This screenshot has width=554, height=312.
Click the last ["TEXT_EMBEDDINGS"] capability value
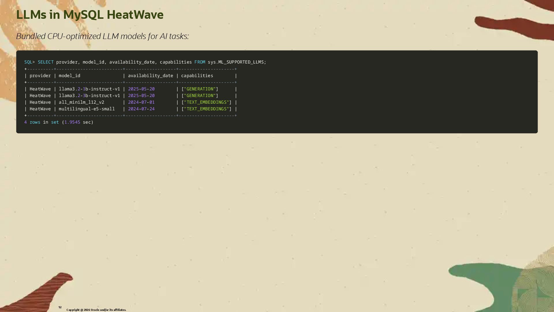[x=206, y=109]
